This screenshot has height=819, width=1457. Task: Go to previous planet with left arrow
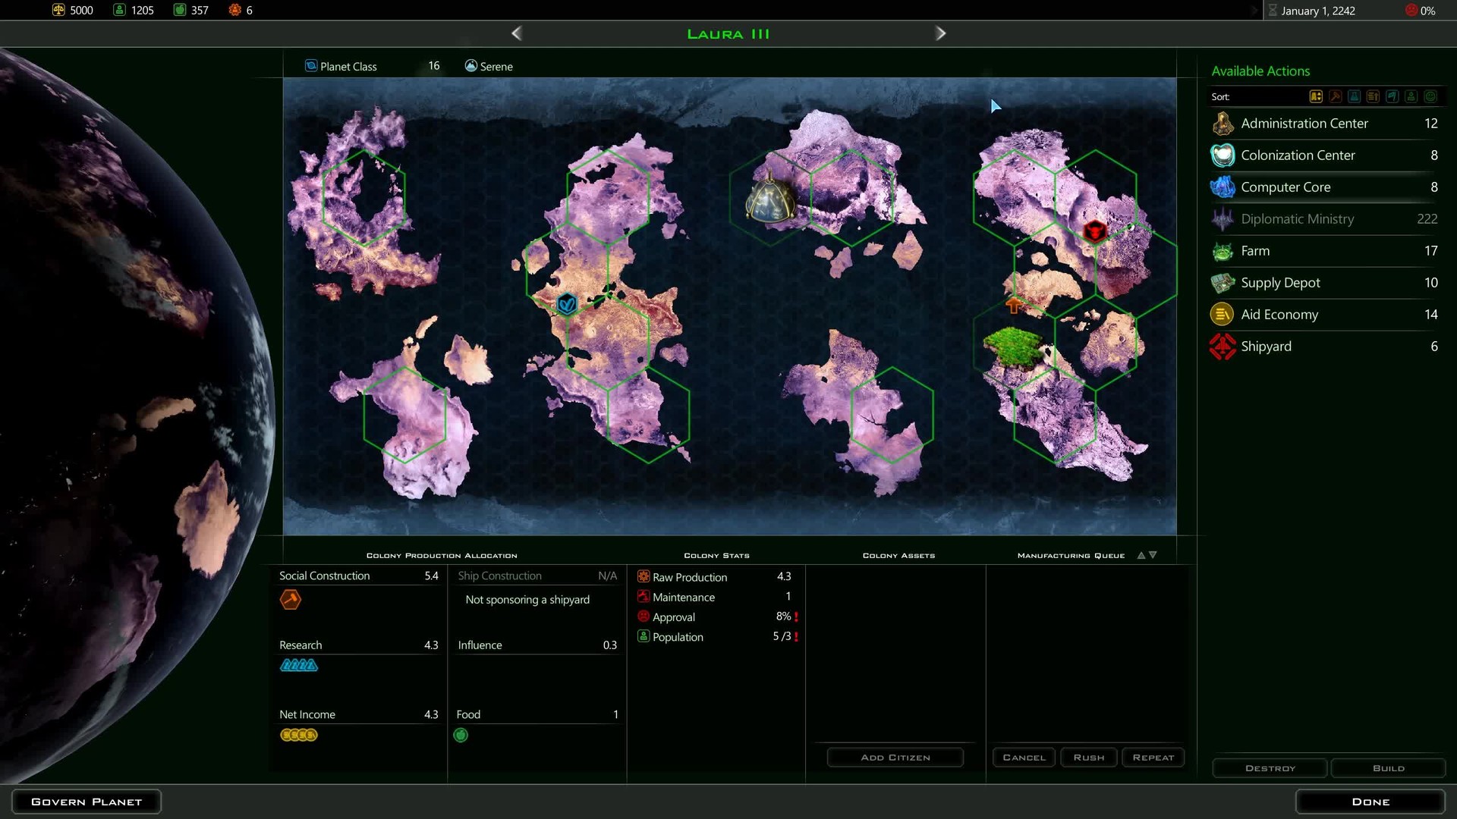517,33
